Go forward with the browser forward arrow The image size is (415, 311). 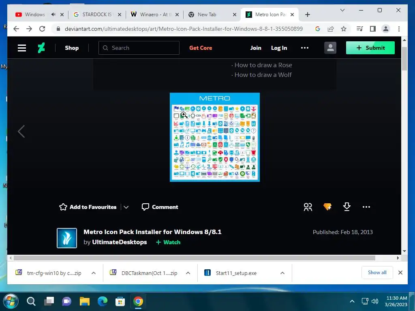pos(29,29)
